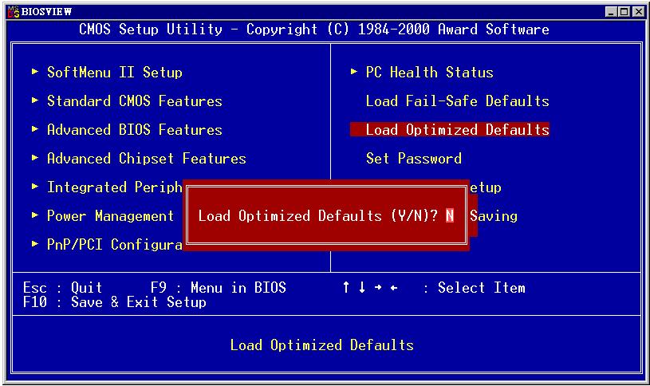Viewport: 650px width, 386px height.
Task: Click arrow beside PC Health Status
Action: [x=353, y=72]
